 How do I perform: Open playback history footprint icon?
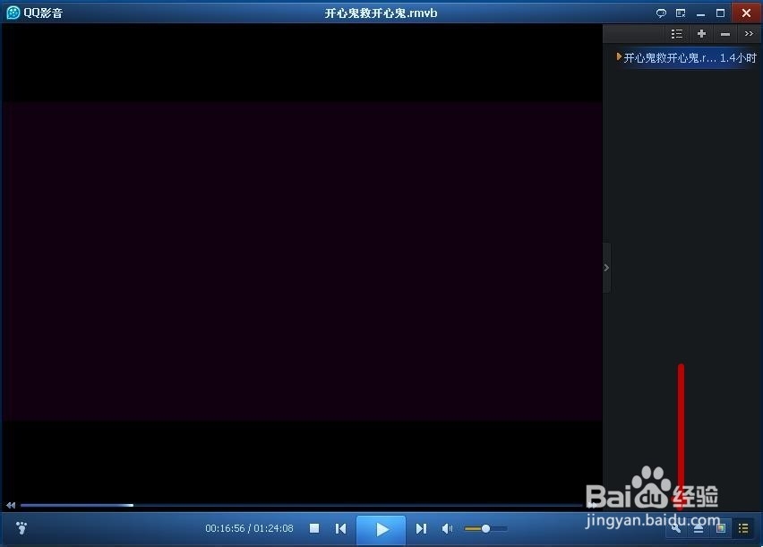point(21,528)
